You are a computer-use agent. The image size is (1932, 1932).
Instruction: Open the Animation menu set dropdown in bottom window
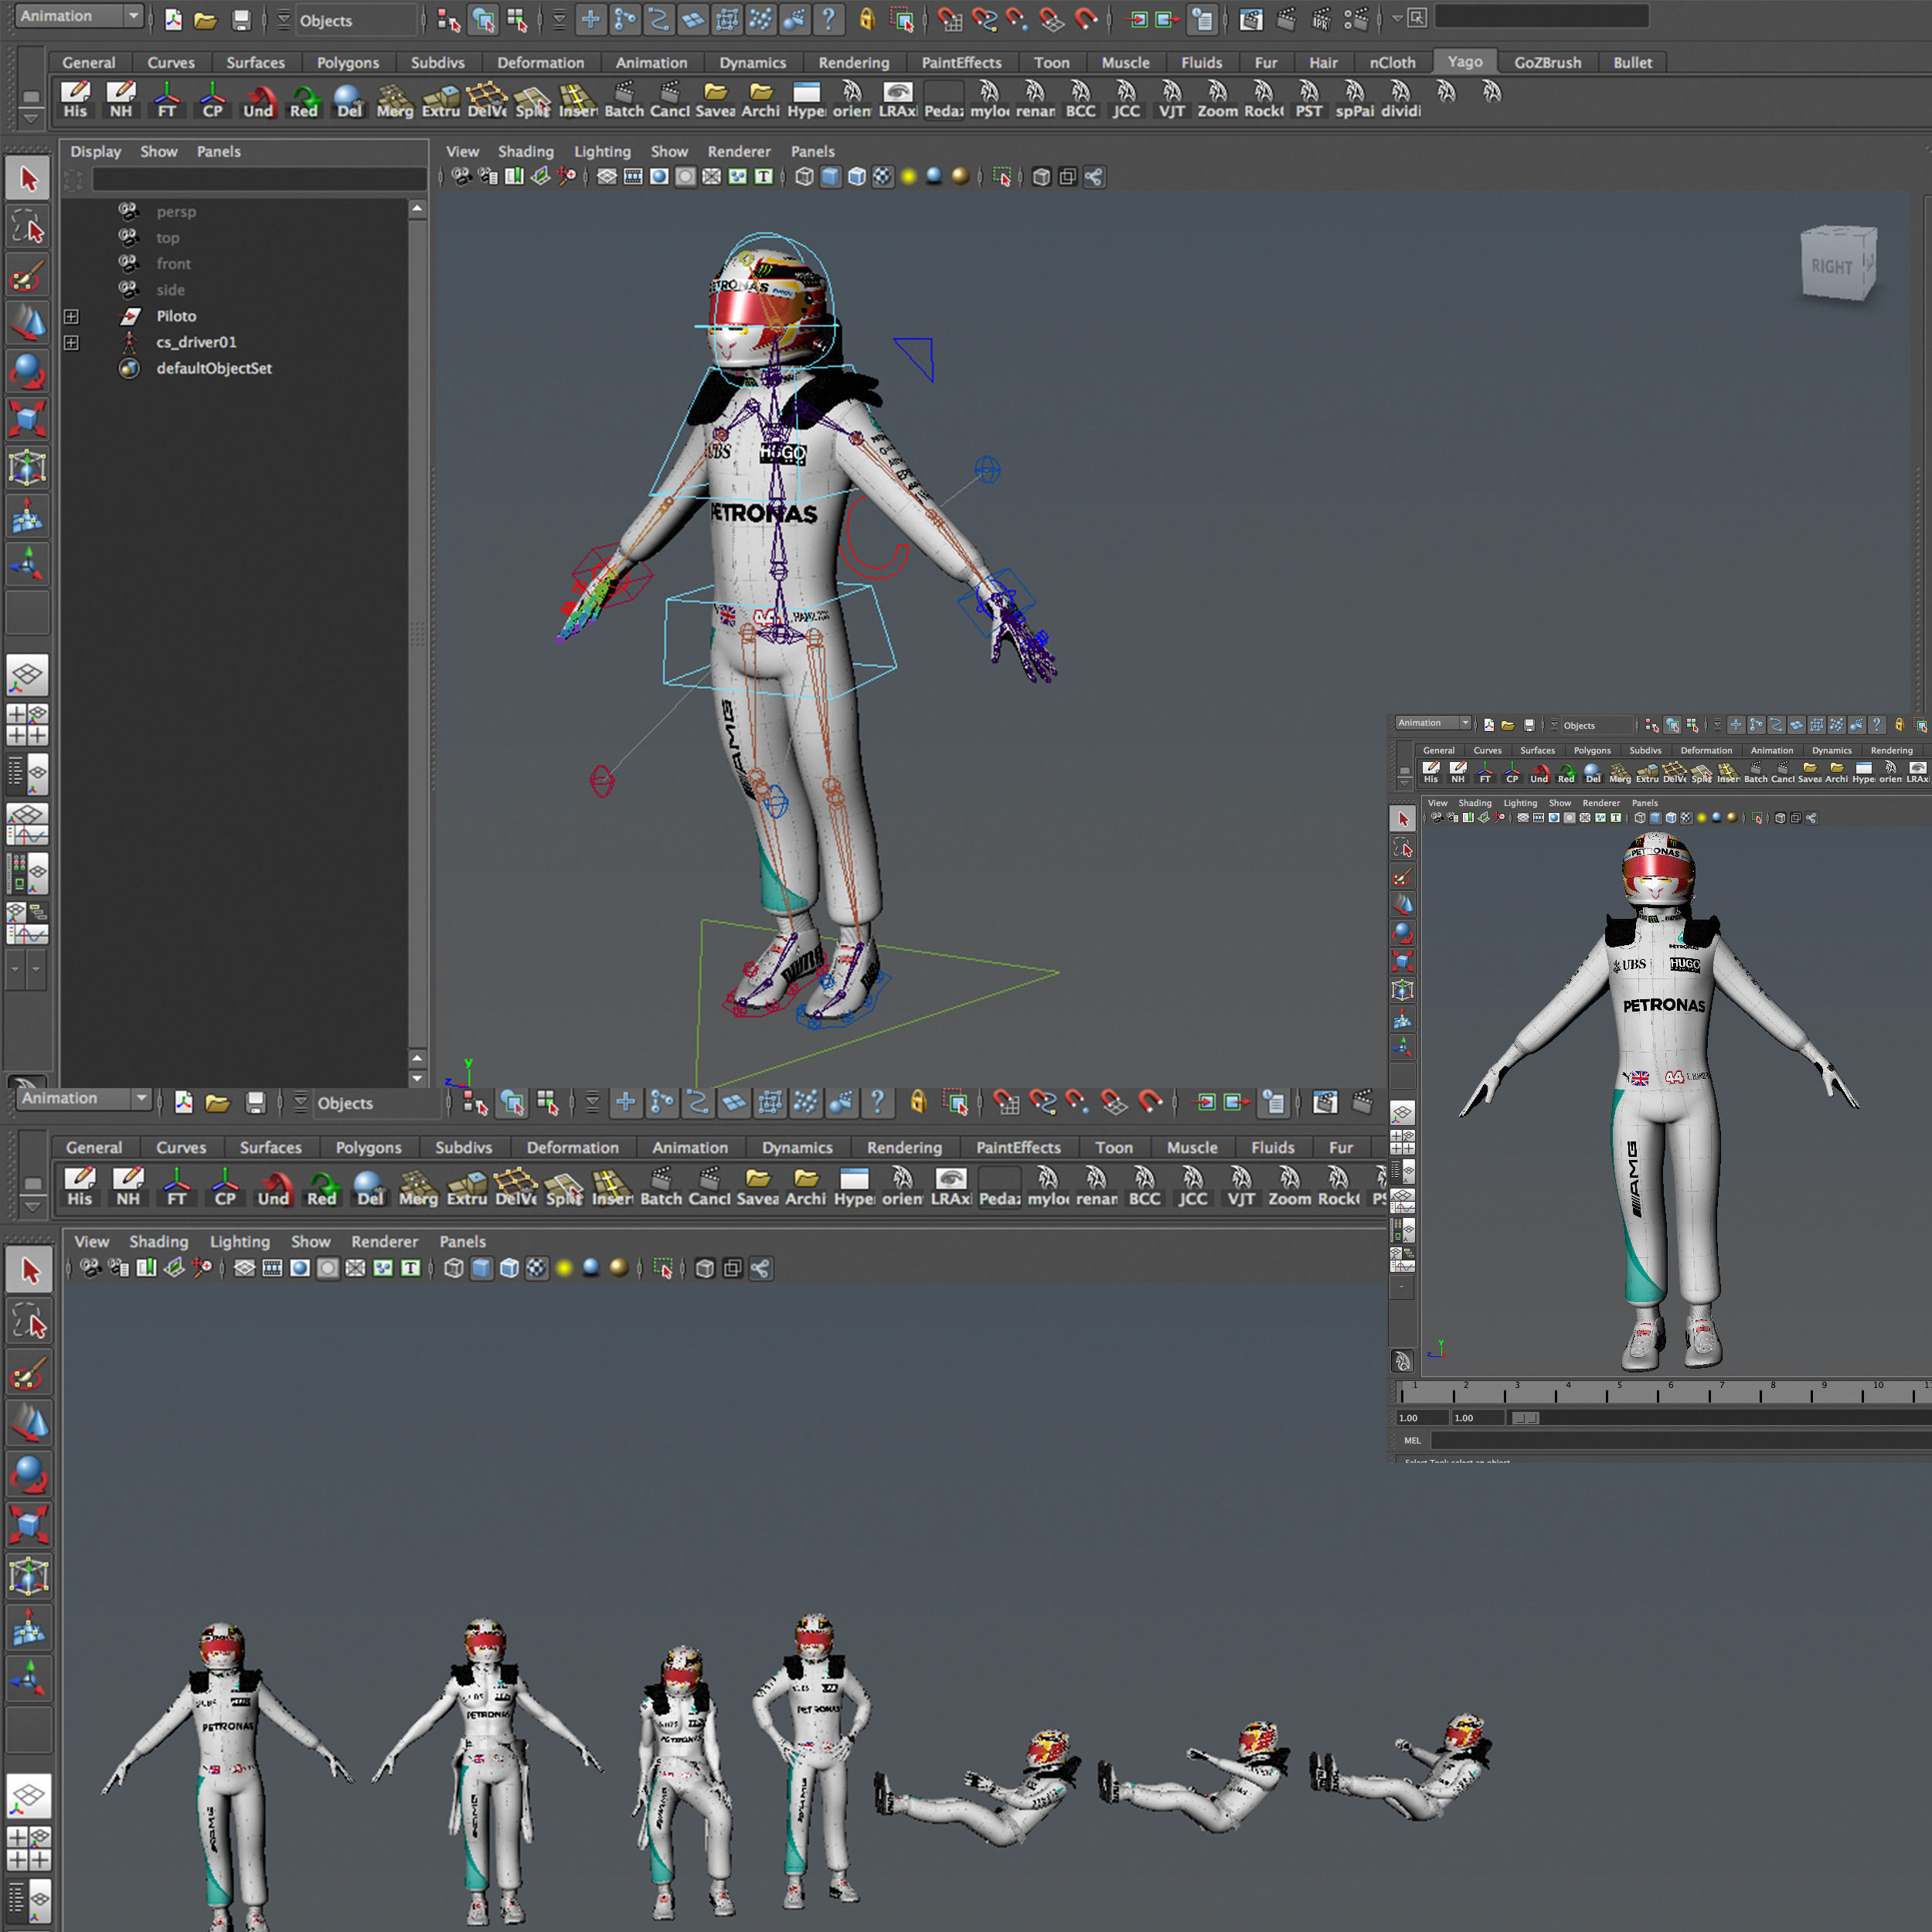pyautogui.click(x=86, y=1098)
